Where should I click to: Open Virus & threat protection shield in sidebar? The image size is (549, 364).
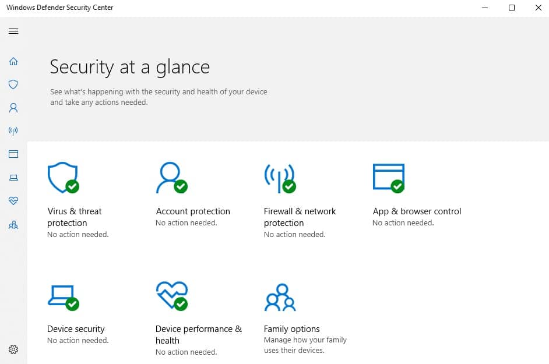13,84
